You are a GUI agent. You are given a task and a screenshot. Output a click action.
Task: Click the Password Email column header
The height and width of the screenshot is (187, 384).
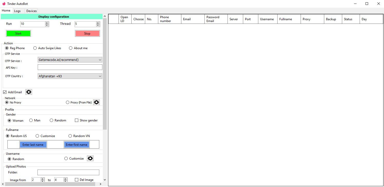pyautogui.click(x=216, y=19)
